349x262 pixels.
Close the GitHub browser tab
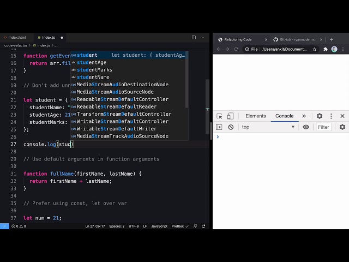(x=321, y=39)
